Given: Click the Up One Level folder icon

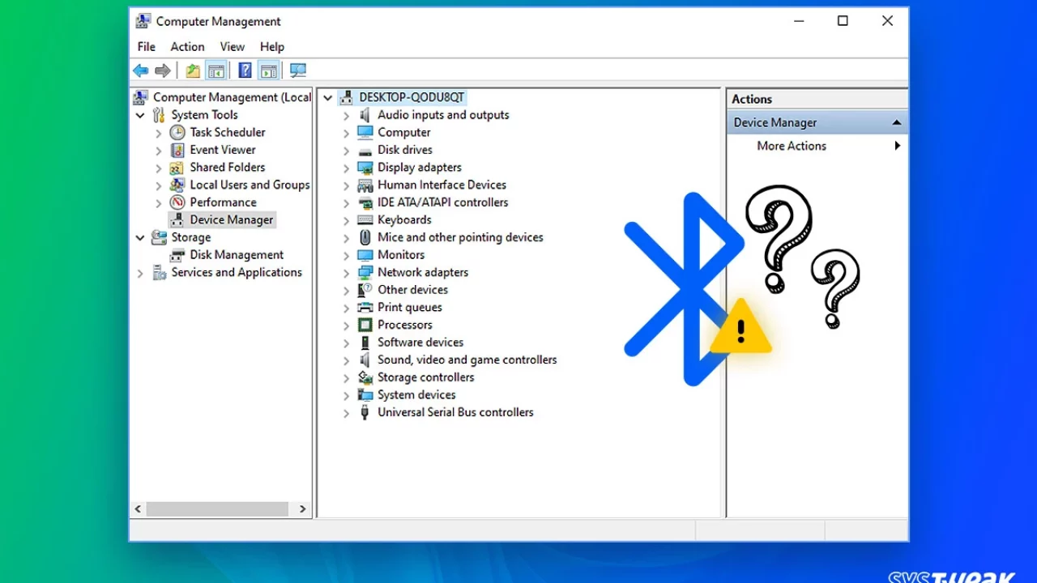Looking at the screenshot, I should 193,71.
